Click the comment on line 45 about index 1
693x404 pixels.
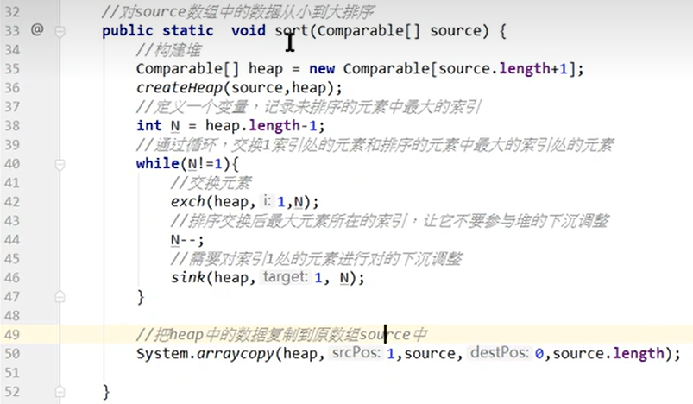[x=317, y=259]
